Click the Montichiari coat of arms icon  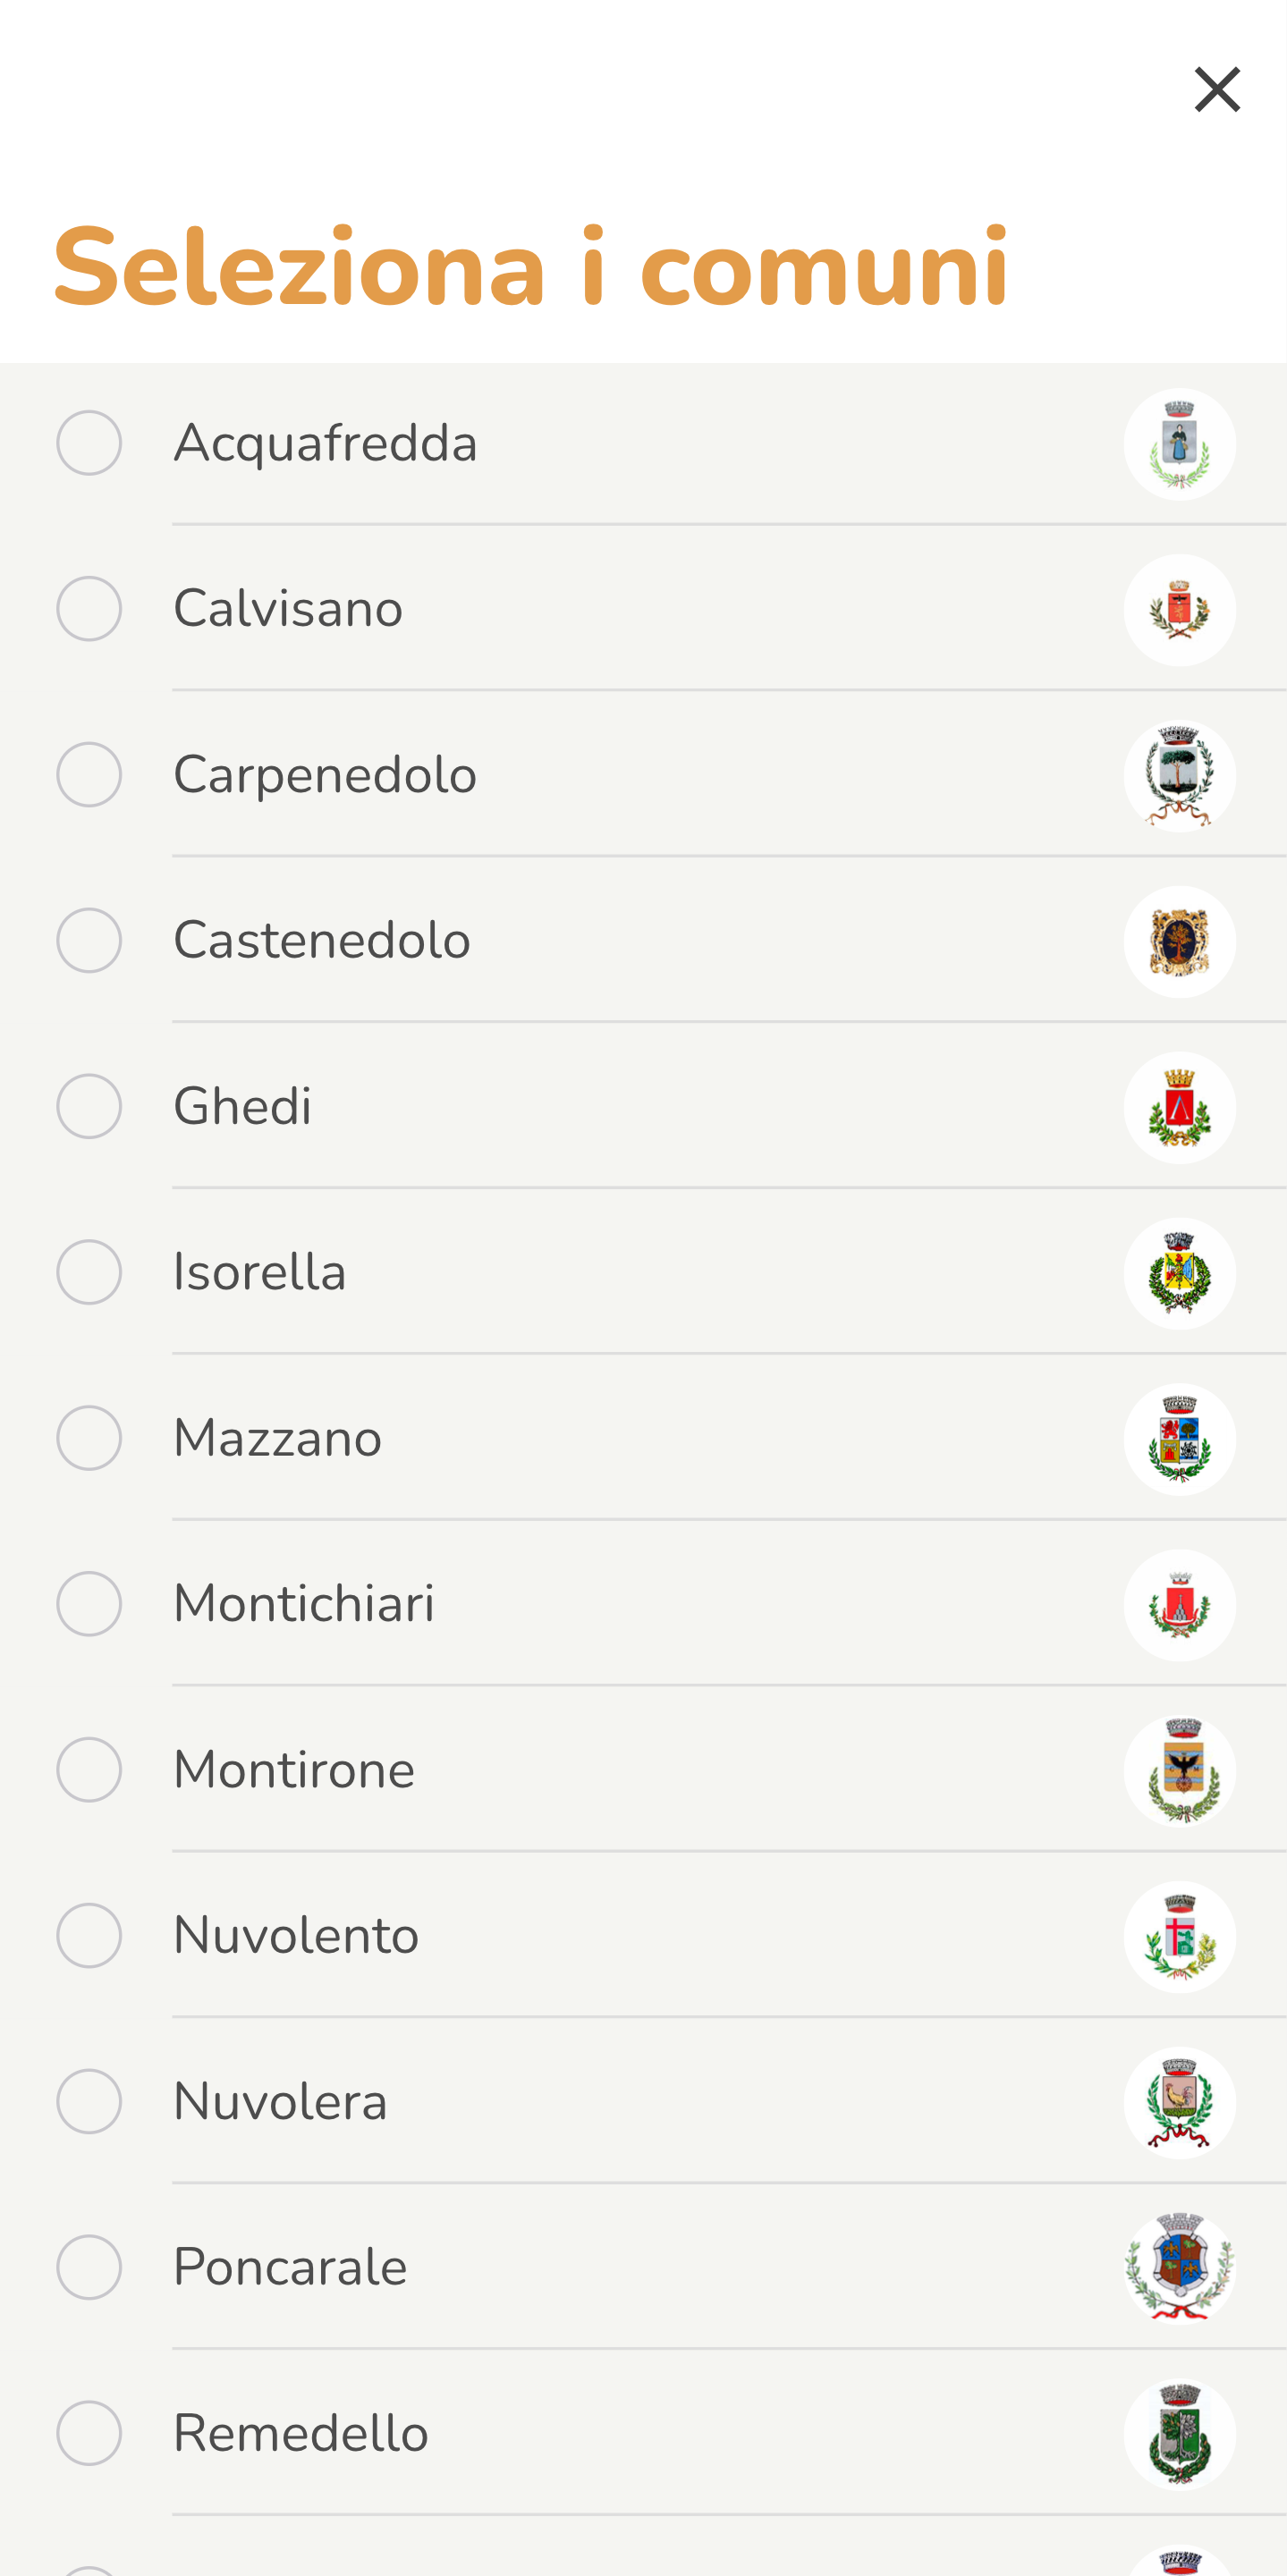click(1179, 1605)
